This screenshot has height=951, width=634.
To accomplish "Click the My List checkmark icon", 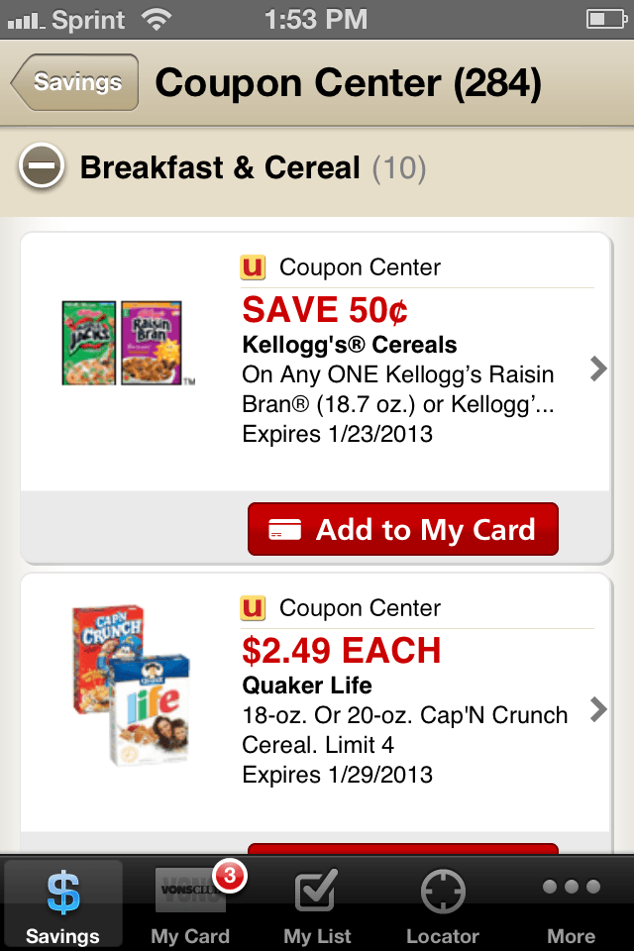I will click(316, 890).
